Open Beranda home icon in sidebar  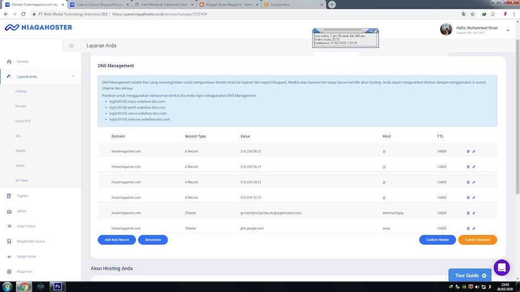tap(9, 62)
